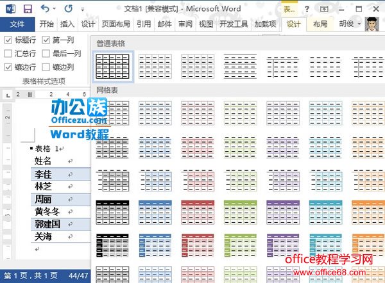Select the black Table Grid style under 普通表格
The height and width of the screenshot is (283, 385).
(112, 67)
